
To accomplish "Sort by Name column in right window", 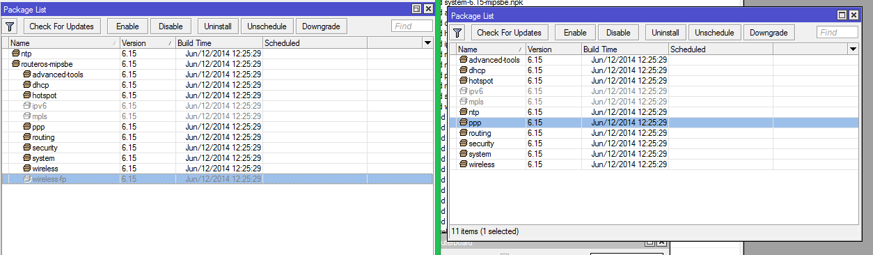I will tap(491, 49).
